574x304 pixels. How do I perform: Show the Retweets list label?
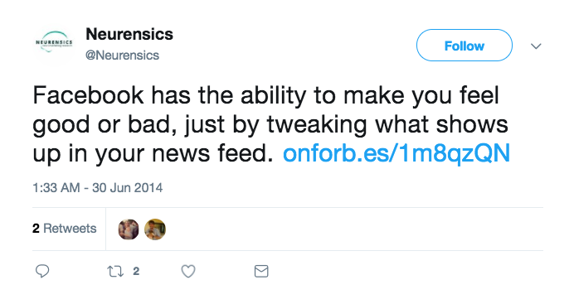click(x=70, y=229)
